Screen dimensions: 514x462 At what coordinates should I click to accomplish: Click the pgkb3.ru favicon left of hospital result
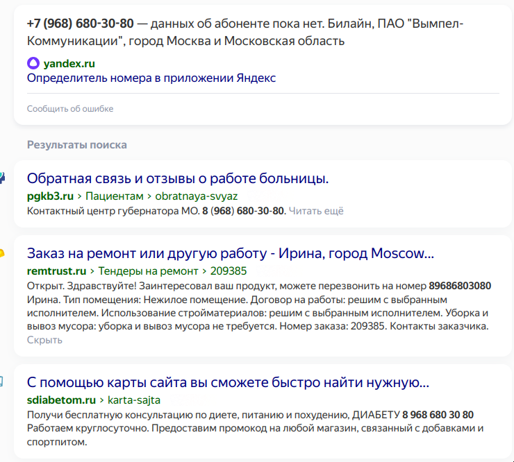point(2,178)
